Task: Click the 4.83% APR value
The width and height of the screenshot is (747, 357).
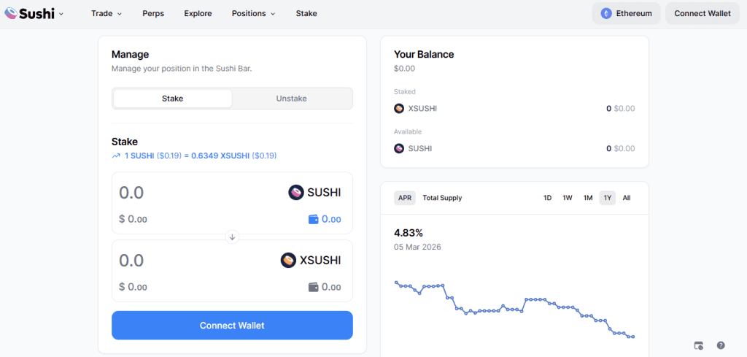Action: click(x=409, y=233)
